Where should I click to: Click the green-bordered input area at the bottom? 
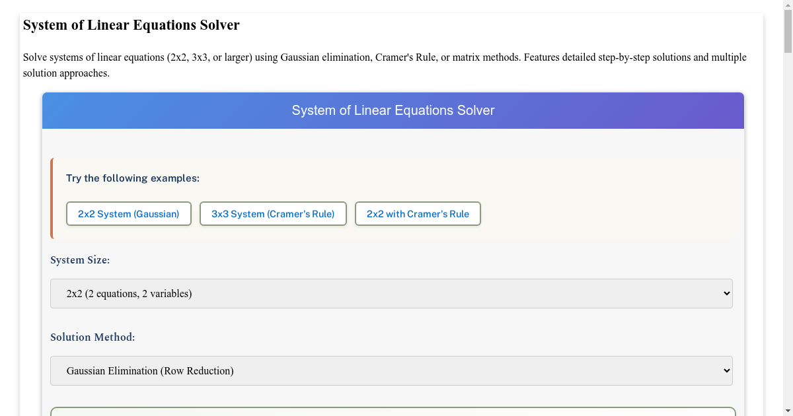coord(391,413)
